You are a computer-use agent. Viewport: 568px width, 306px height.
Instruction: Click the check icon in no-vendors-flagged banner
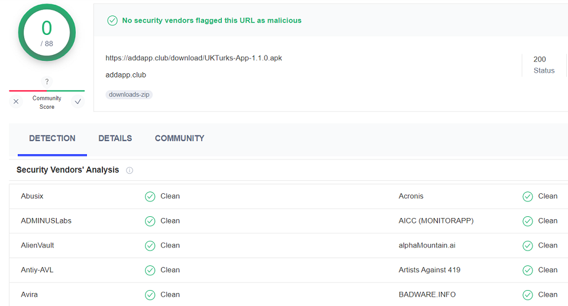pyautogui.click(x=112, y=21)
